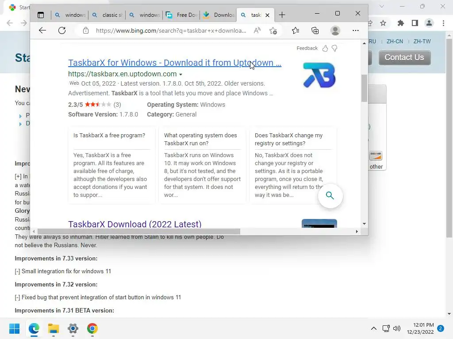Open Settings gear from taskbar

[x=73, y=328]
